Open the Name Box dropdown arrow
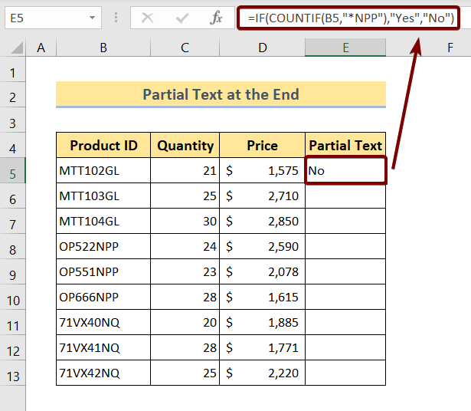471x411 pixels. [x=92, y=17]
